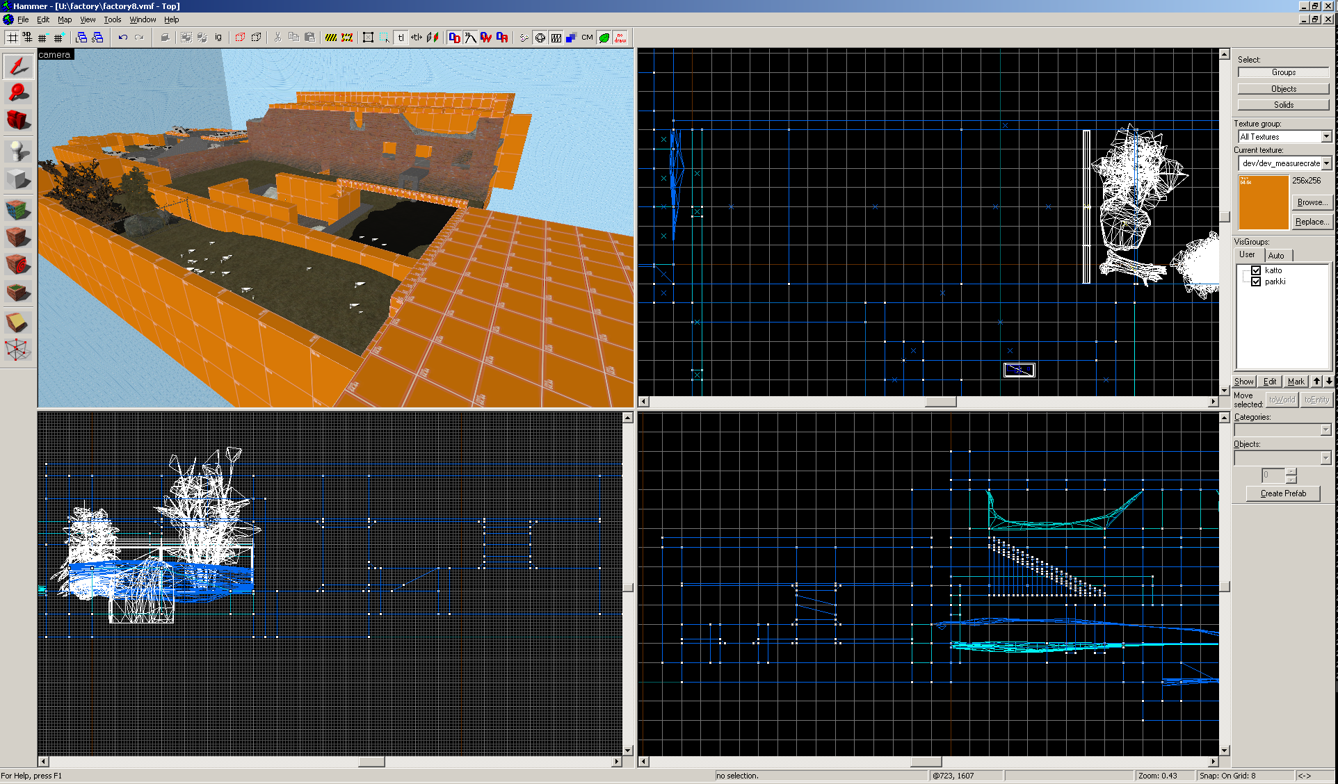
Task: Select the Magnify zoom tool
Action: tap(18, 92)
